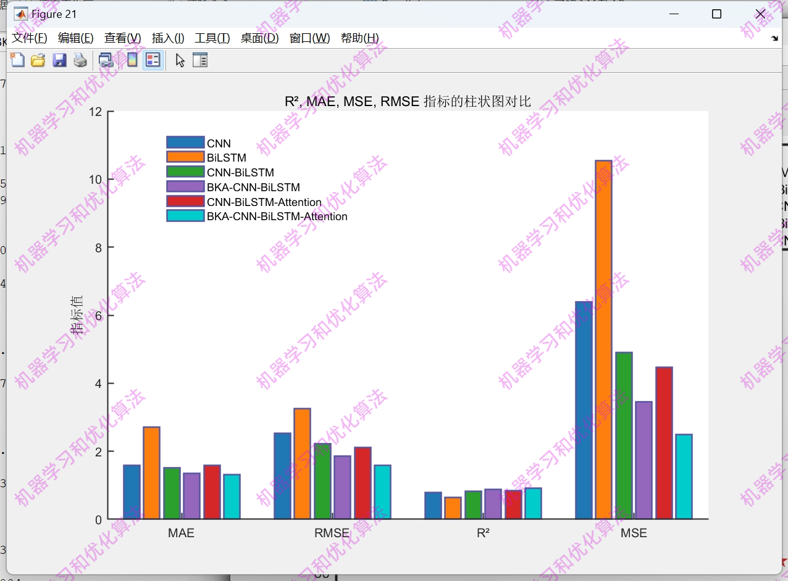788x581 pixels.
Task: Click the y-axis tick value 2
Action: click(98, 451)
